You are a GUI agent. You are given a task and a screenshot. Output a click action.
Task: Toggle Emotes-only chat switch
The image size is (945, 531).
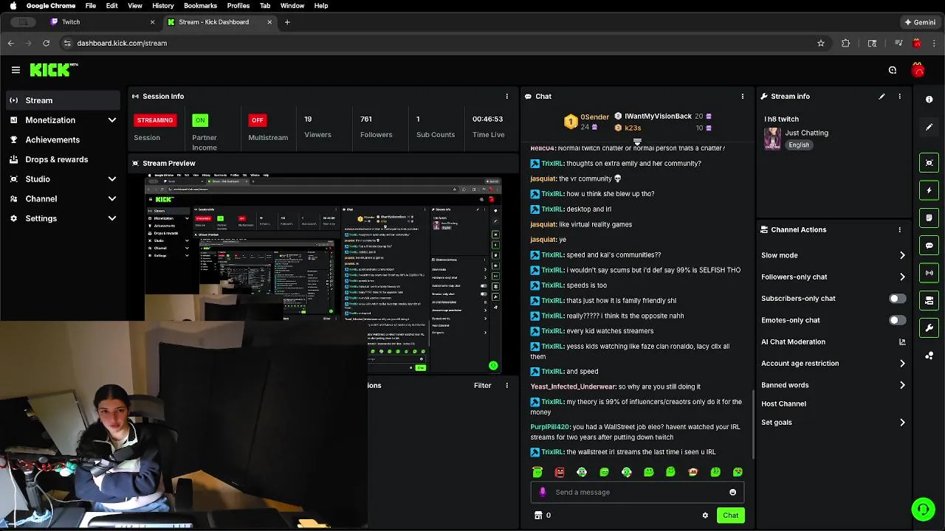pyautogui.click(x=897, y=320)
